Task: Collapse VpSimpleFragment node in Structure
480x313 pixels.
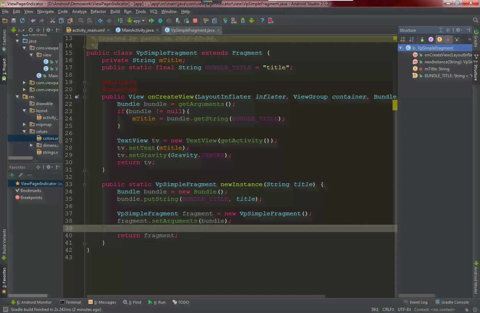Action: click(x=401, y=48)
